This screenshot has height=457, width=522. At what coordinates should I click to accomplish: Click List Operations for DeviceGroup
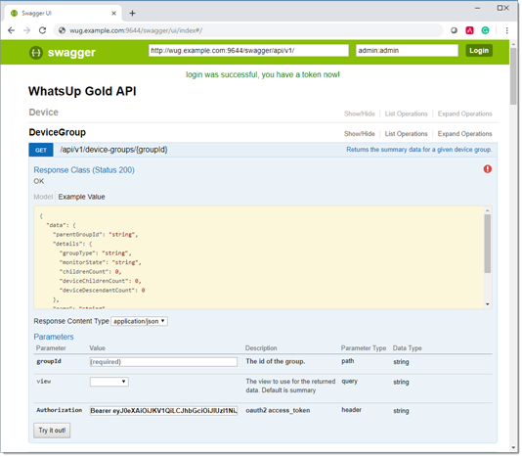pos(406,134)
